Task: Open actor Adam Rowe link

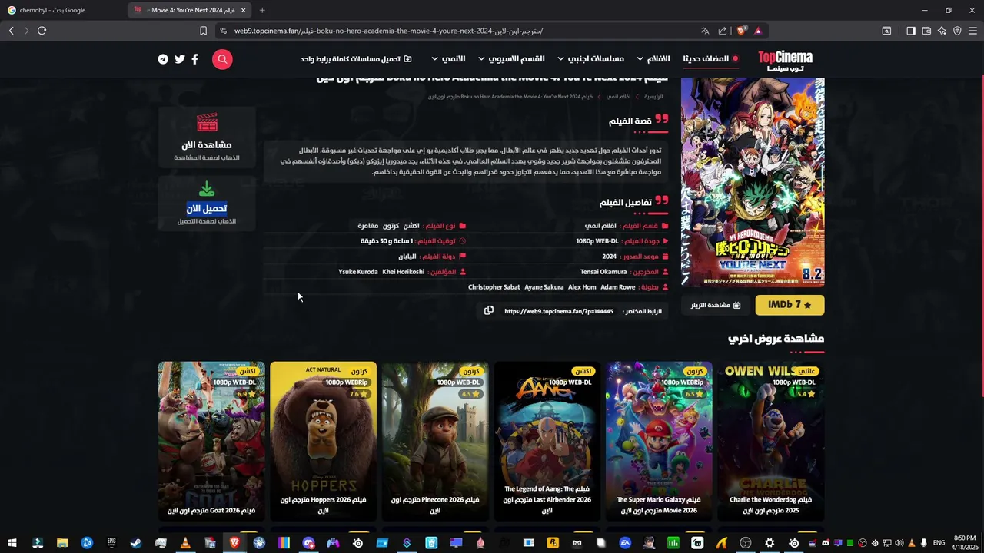Action: (617, 287)
